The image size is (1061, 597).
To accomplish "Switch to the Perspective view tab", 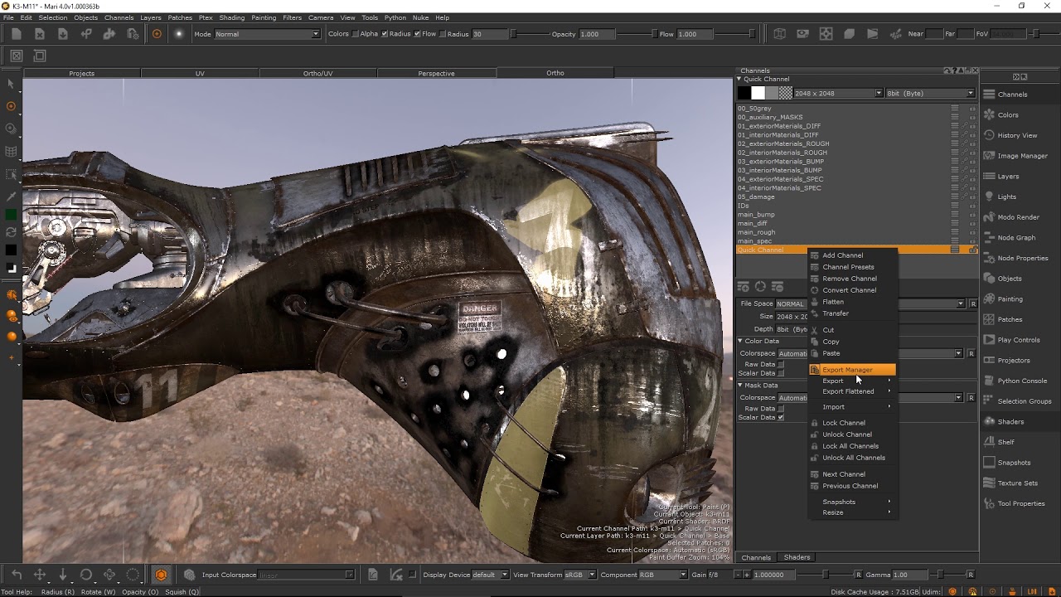I will pos(436,73).
